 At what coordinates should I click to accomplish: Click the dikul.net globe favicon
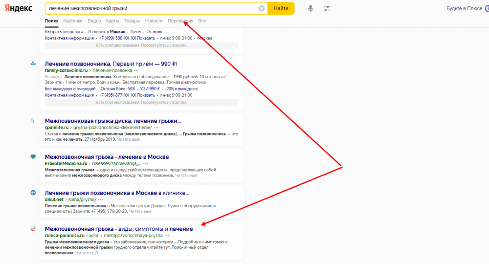[33, 193]
